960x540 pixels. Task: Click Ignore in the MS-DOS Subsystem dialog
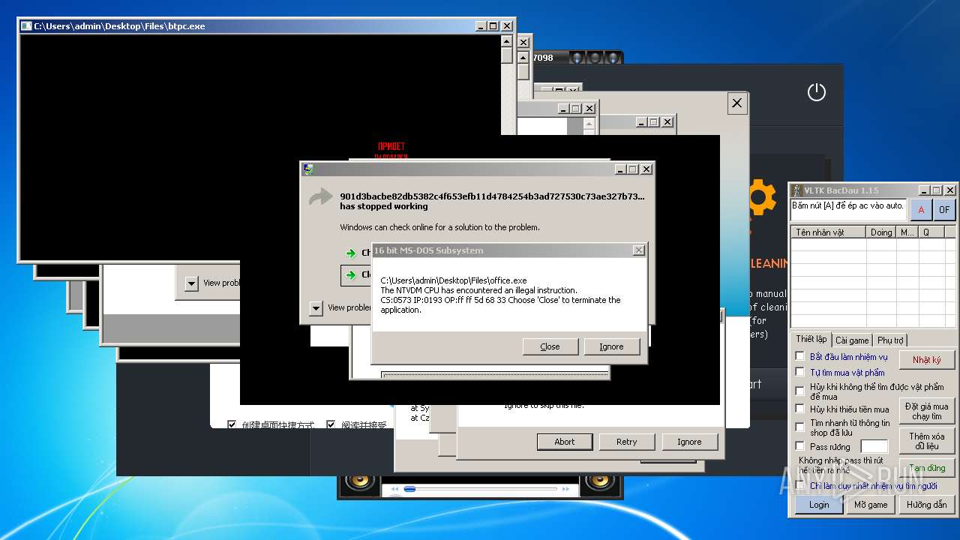point(611,346)
